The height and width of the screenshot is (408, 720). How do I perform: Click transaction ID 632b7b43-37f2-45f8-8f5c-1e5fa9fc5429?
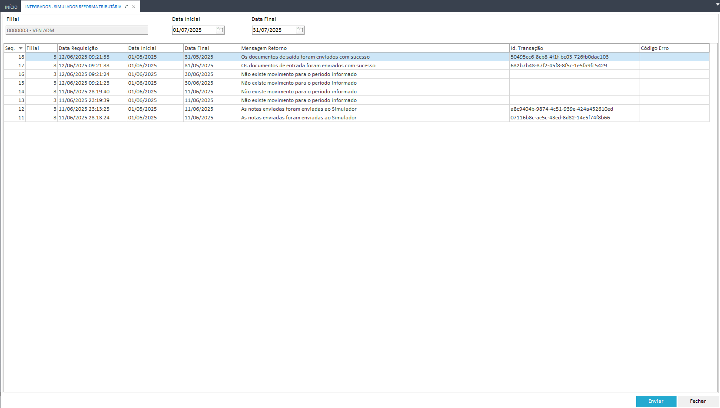(x=559, y=66)
